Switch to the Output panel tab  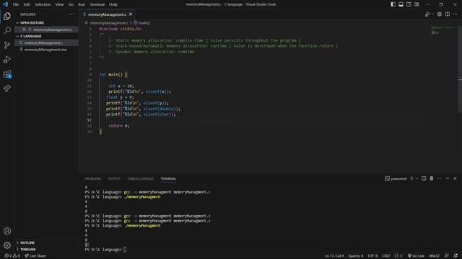click(114, 178)
